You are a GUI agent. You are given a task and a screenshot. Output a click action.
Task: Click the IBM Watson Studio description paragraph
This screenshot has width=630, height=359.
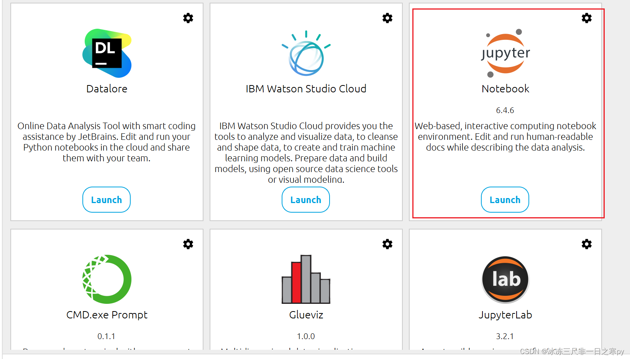[x=306, y=152]
